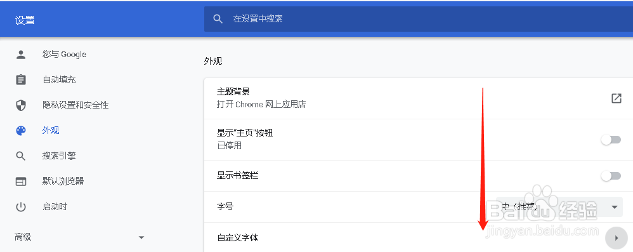The image size is (633, 252).
Task: Click the person icon beside 您与 Google
Action: [20, 55]
